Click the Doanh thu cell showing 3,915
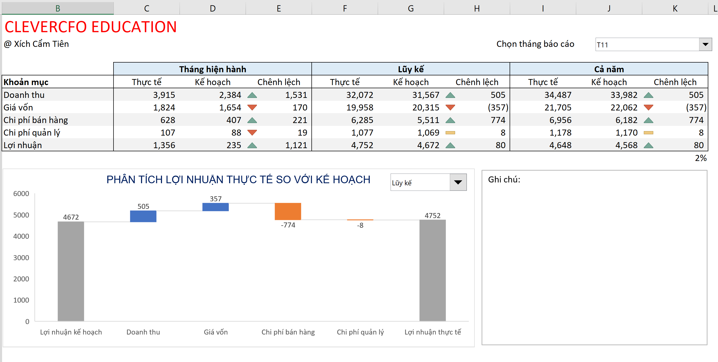This screenshot has height=362, width=718. tap(164, 95)
